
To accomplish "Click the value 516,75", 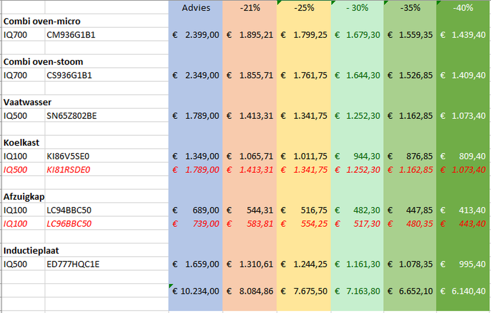I will click(304, 210).
